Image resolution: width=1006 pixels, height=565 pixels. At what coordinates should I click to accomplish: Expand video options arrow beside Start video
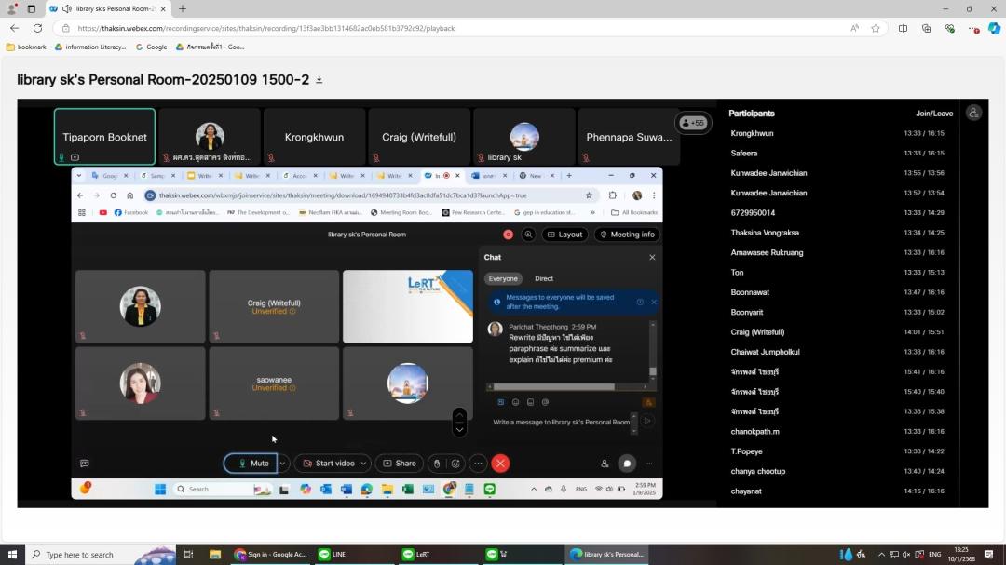363,463
